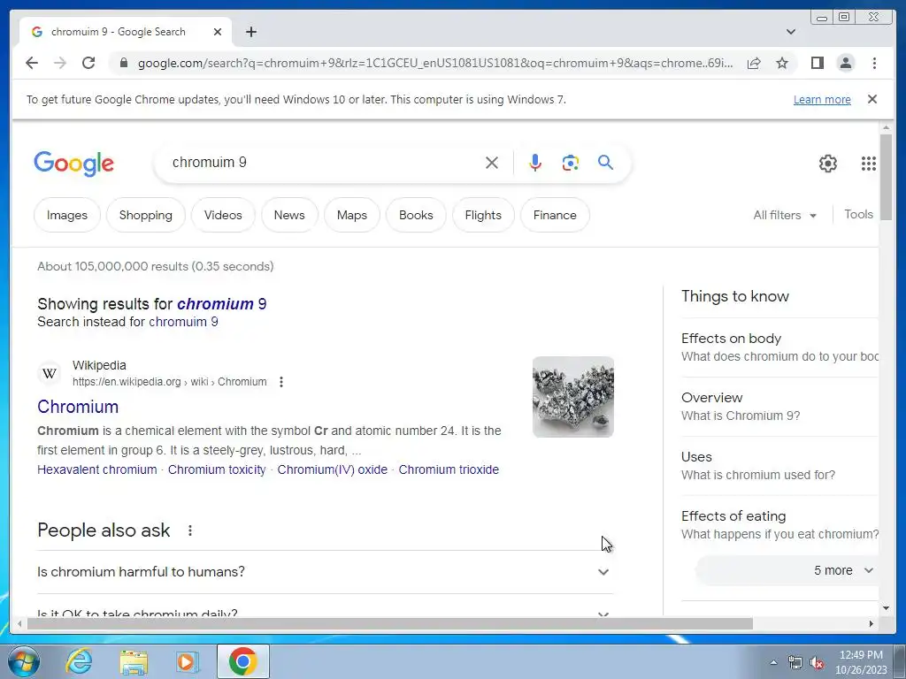This screenshot has width=906, height=679.
Task: Expand 5 more things to know
Action: (x=787, y=570)
